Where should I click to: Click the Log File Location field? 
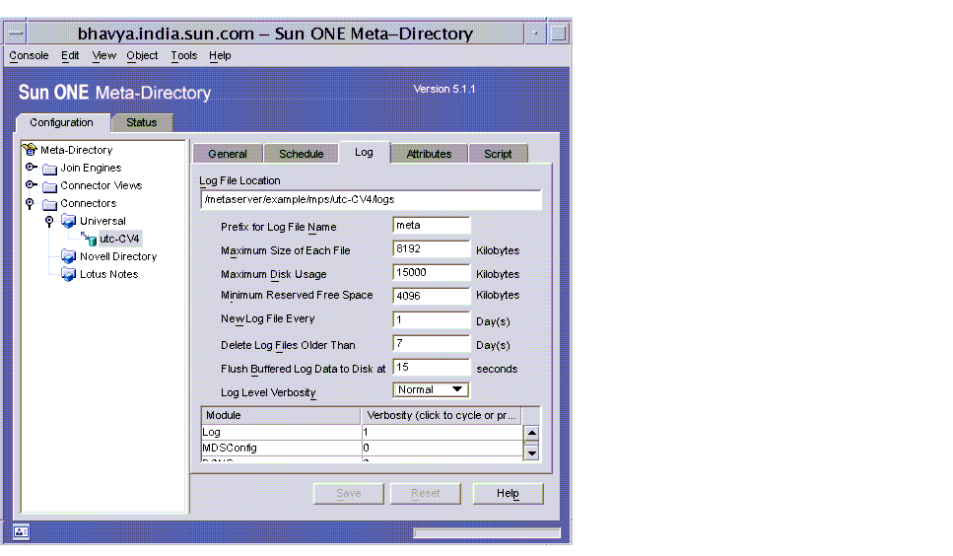371,199
